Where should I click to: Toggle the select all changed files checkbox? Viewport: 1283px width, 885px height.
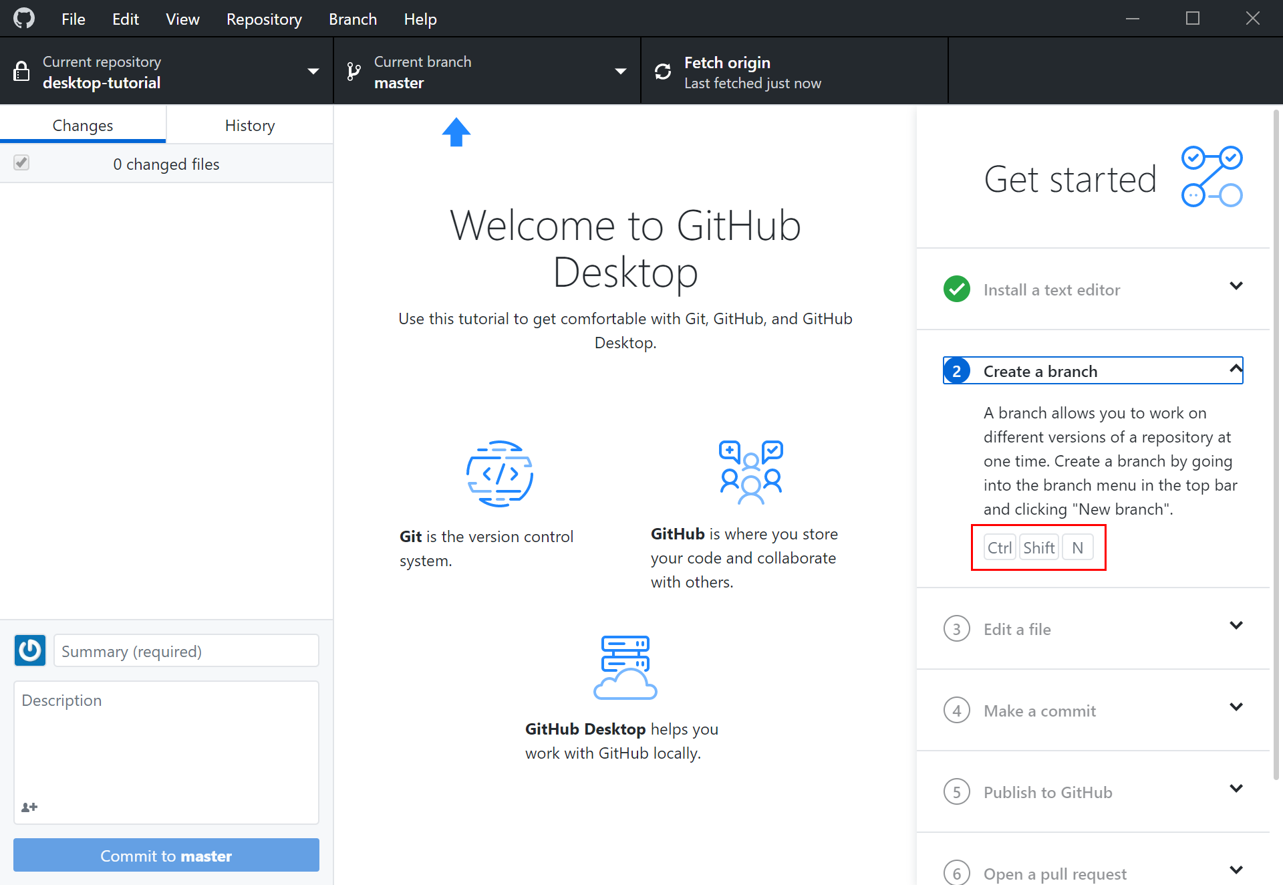click(21, 162)
